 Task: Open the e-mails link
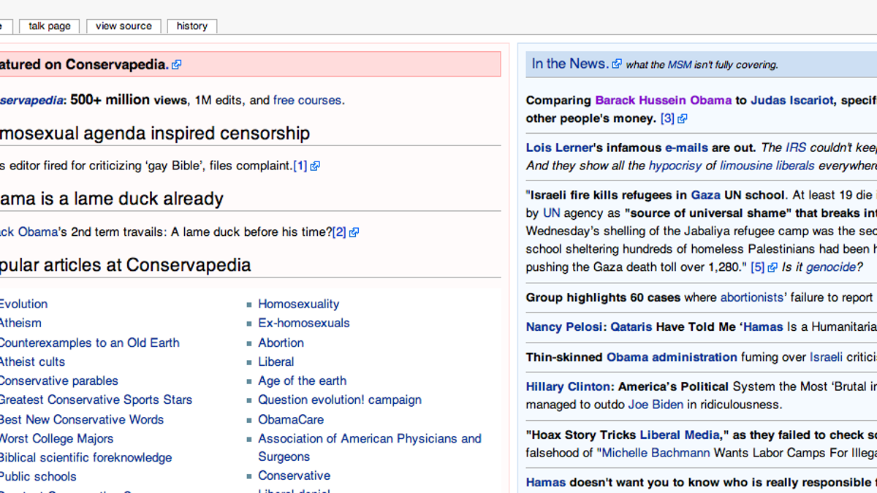[x=686, y=148]
